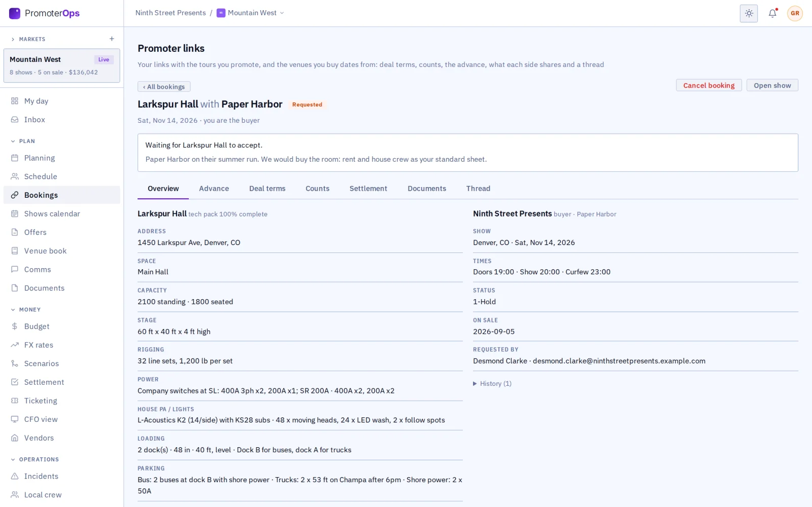
Task: Open Vendors in the sidebar
Action: 62,438
